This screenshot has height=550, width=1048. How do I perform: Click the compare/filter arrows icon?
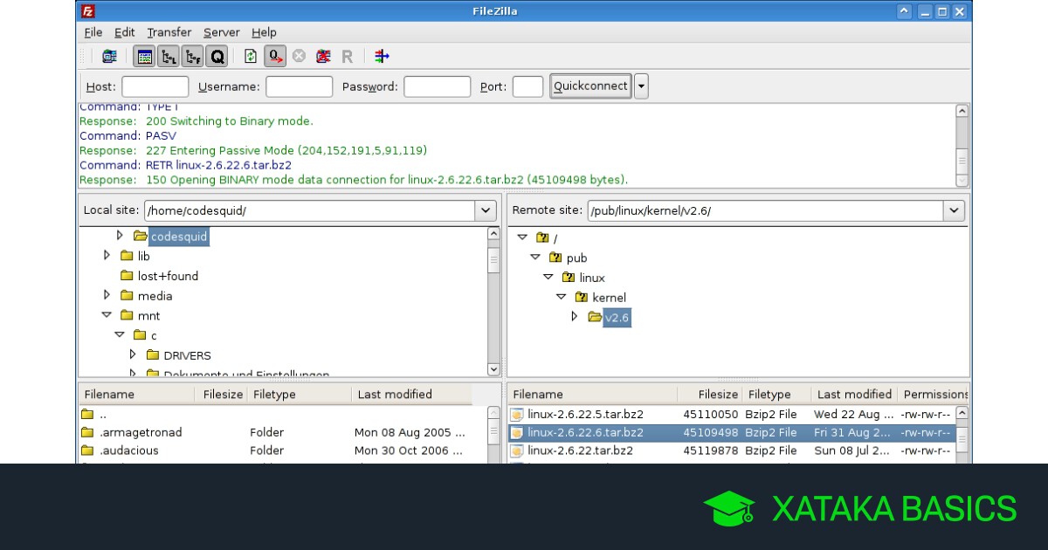tap(382, 57)
